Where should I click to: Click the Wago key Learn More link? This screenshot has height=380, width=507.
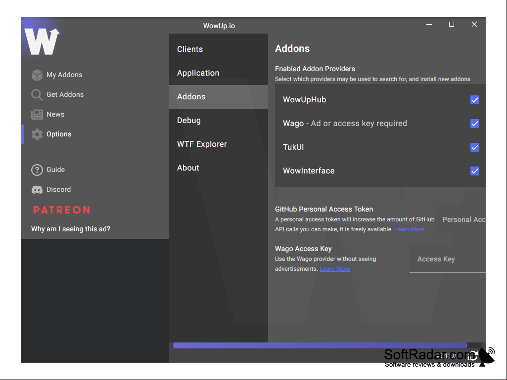point(335,268)
